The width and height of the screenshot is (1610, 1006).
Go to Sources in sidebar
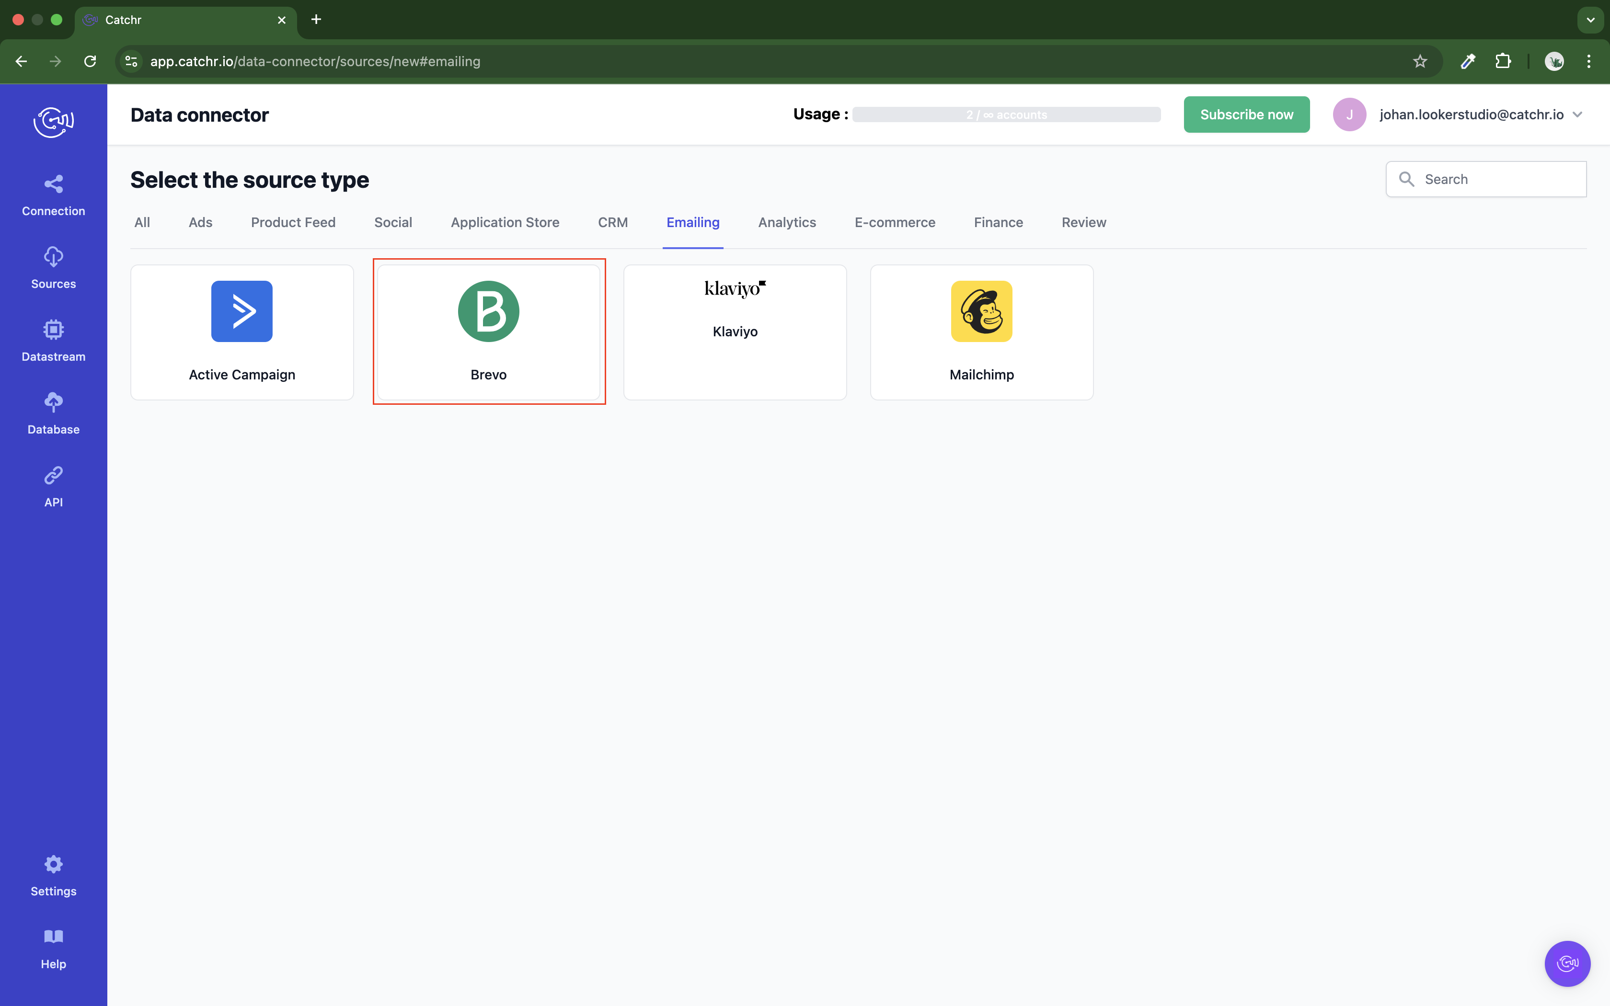(x=53, y=268)
